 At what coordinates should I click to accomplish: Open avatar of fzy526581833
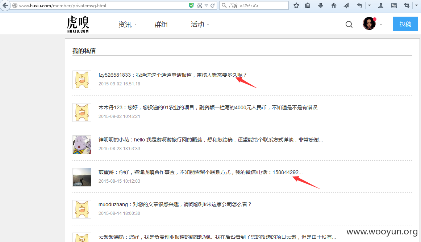point(82,80)
